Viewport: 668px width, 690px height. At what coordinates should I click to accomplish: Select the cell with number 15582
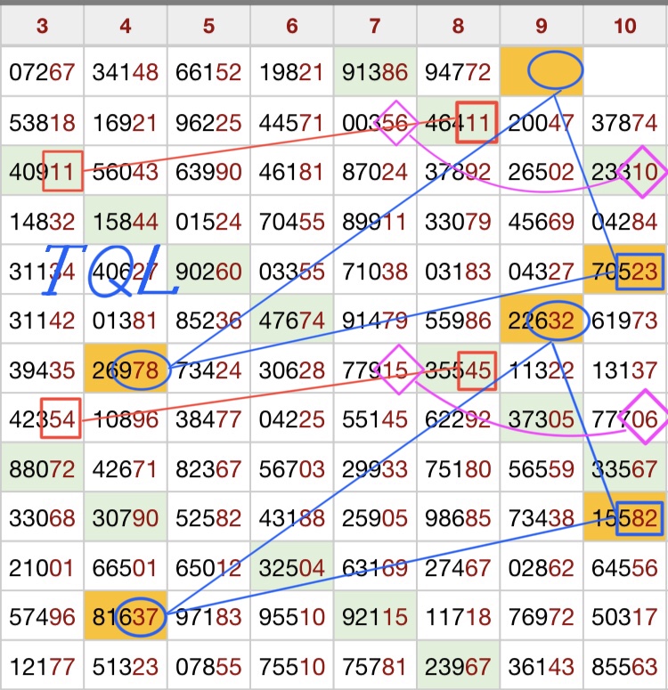[625, 518]
